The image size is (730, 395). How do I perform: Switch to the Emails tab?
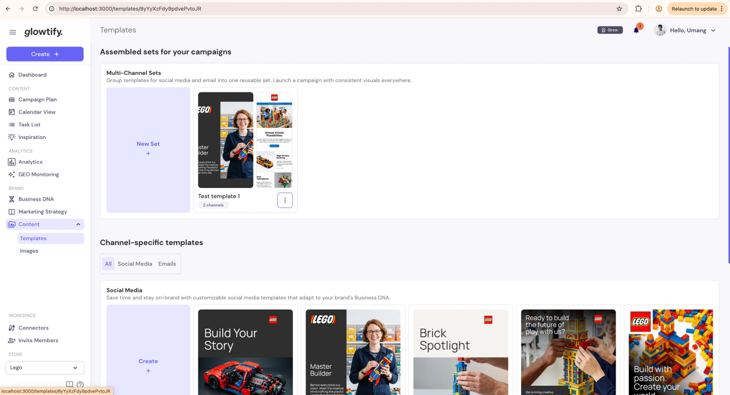click(167, 264)
